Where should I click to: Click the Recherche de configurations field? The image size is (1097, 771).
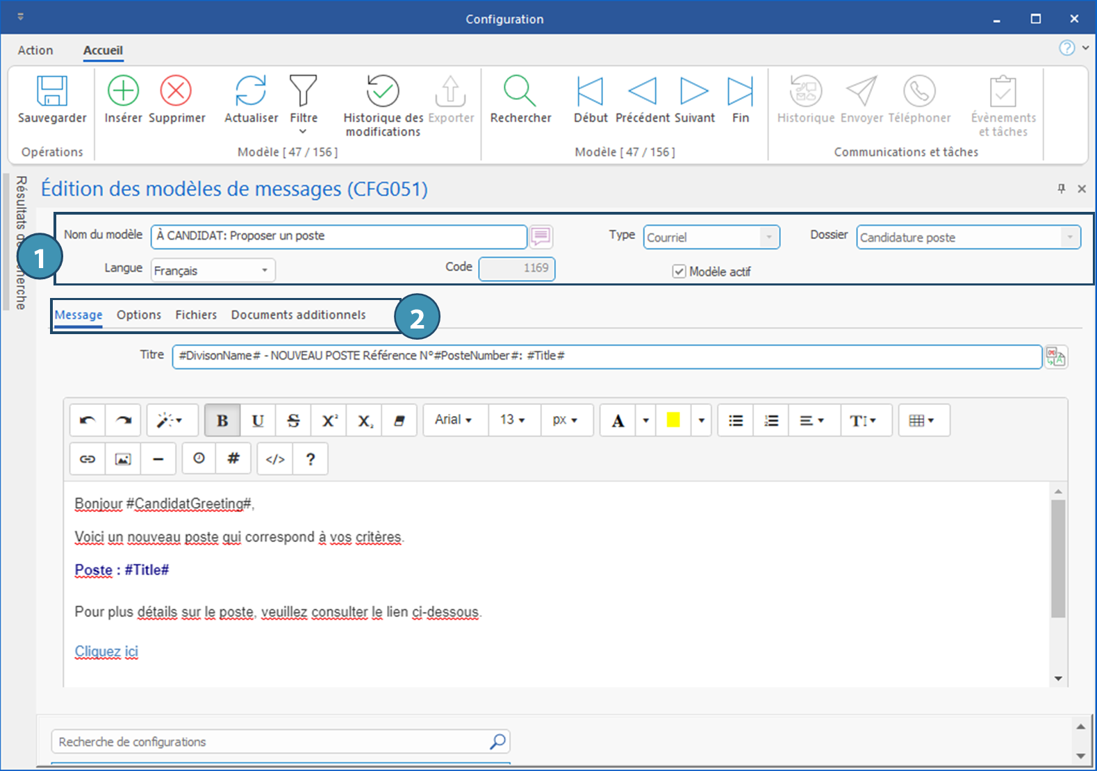[271, 742]
